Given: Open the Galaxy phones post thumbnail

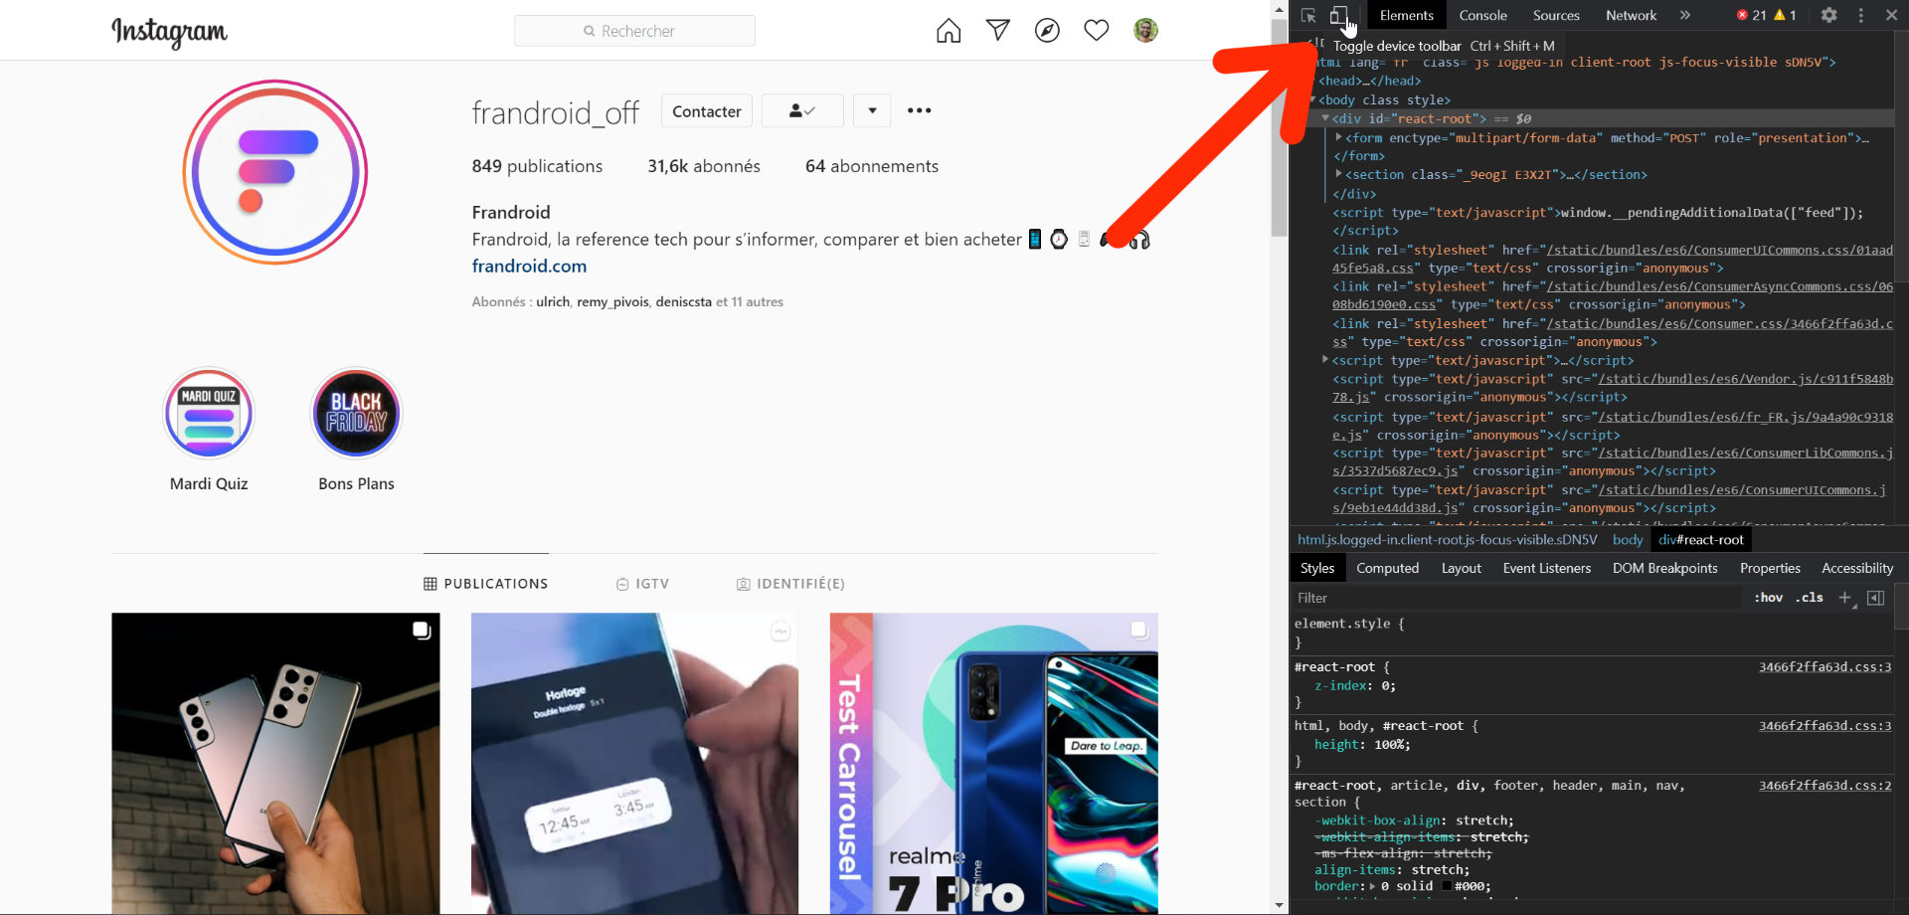Looking at the screenshot, I should pos(275,763).
